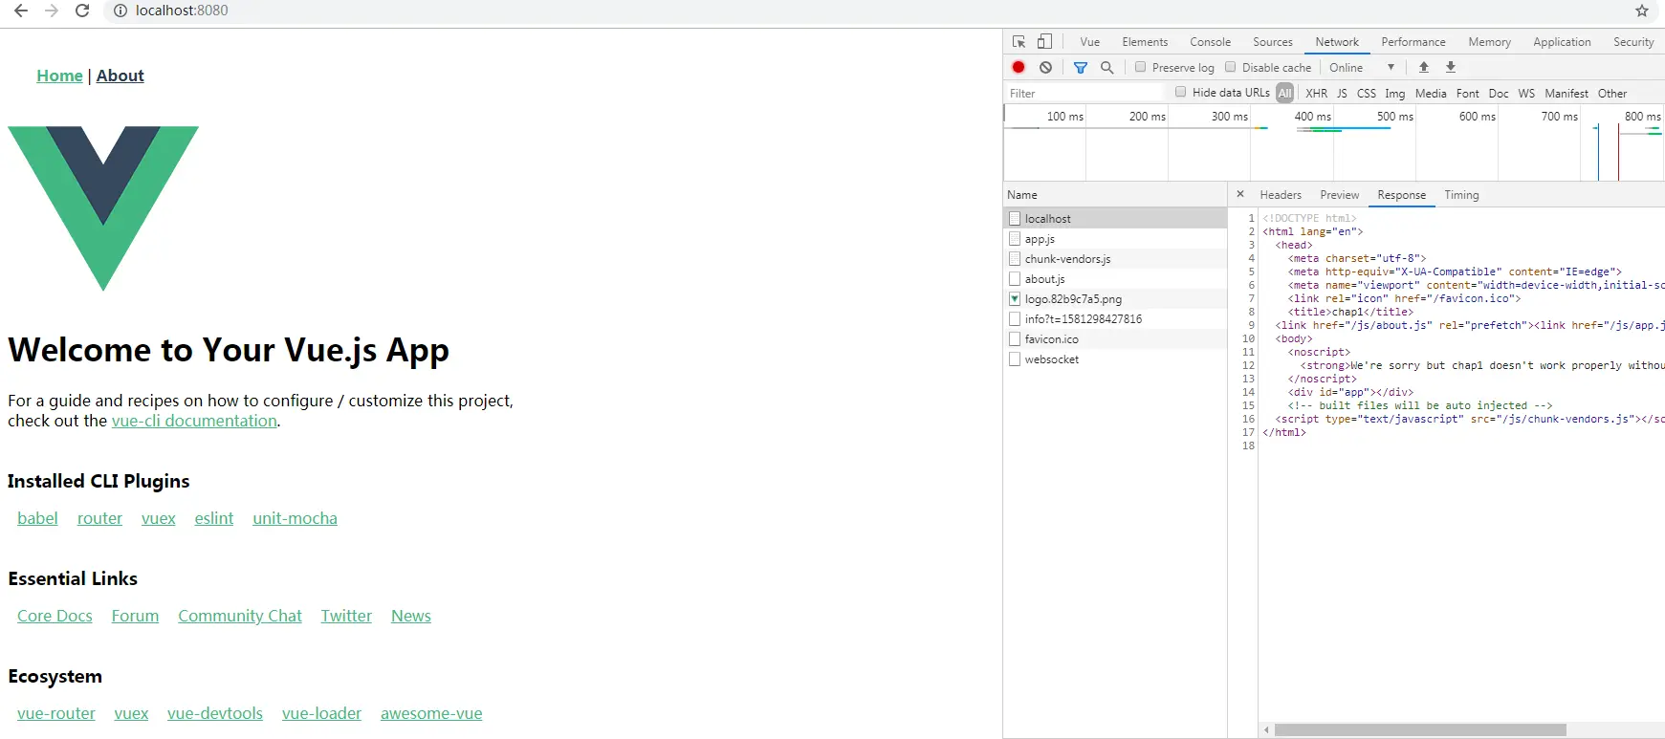Select the chunk-vendors.js request row

click(x=1115, y=259)
